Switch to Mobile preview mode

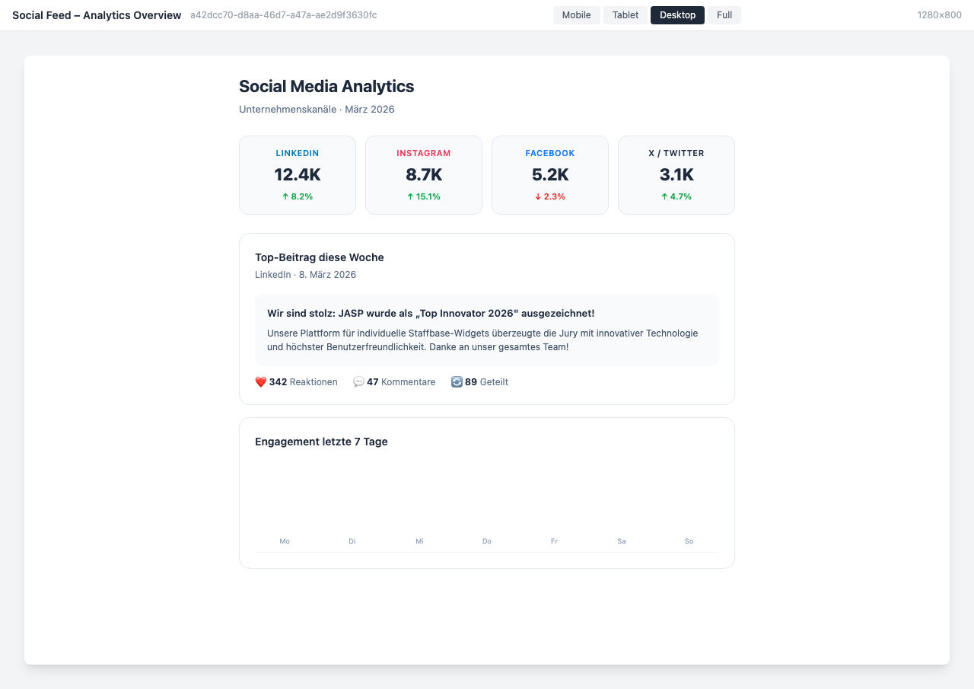(x=576, y=14)
